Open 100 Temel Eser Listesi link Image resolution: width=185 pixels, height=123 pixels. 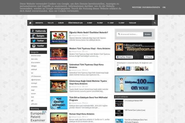pos(135,110)
